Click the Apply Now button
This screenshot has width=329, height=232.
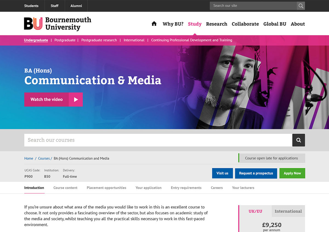(x=292, y=173)
